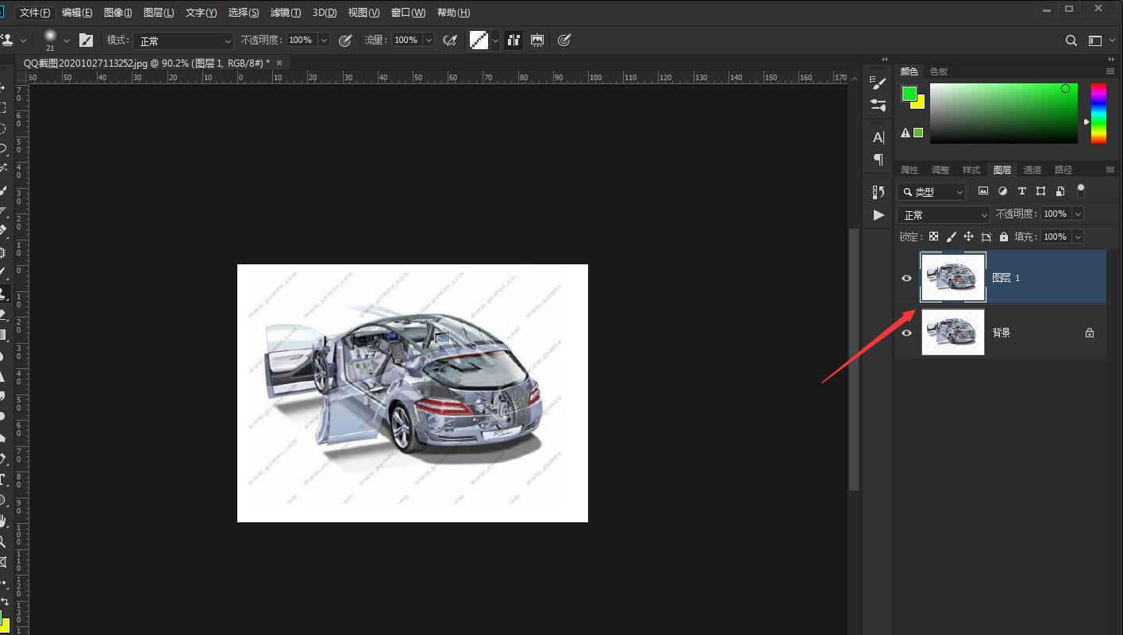Open the Paragraph panel icon
The height and width of the screenshot is (635, 1123).
coord(878,160)
